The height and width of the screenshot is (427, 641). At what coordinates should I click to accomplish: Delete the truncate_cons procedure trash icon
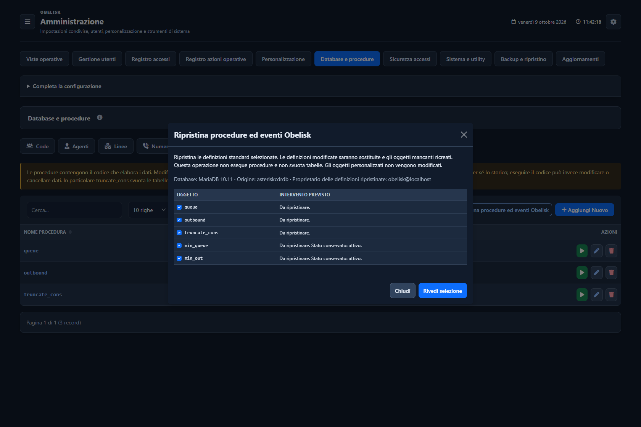(611, 295)
